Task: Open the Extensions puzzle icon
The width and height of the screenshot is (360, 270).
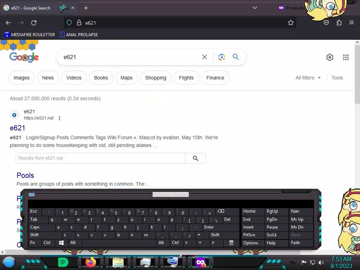Action: [339, 23]
